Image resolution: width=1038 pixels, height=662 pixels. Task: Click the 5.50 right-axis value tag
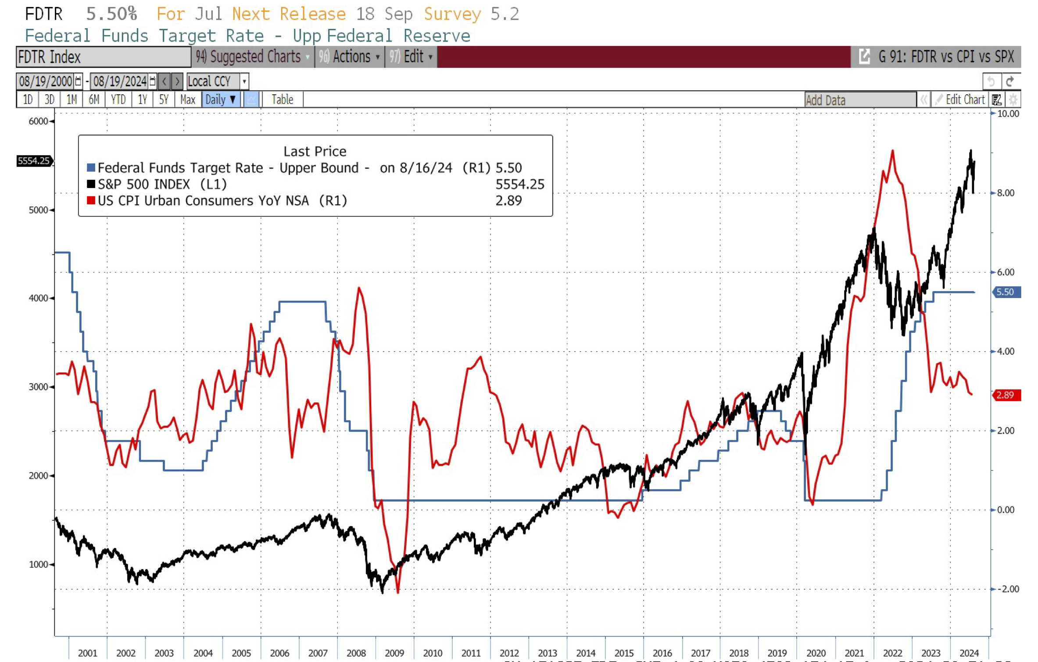[1007, 292]
